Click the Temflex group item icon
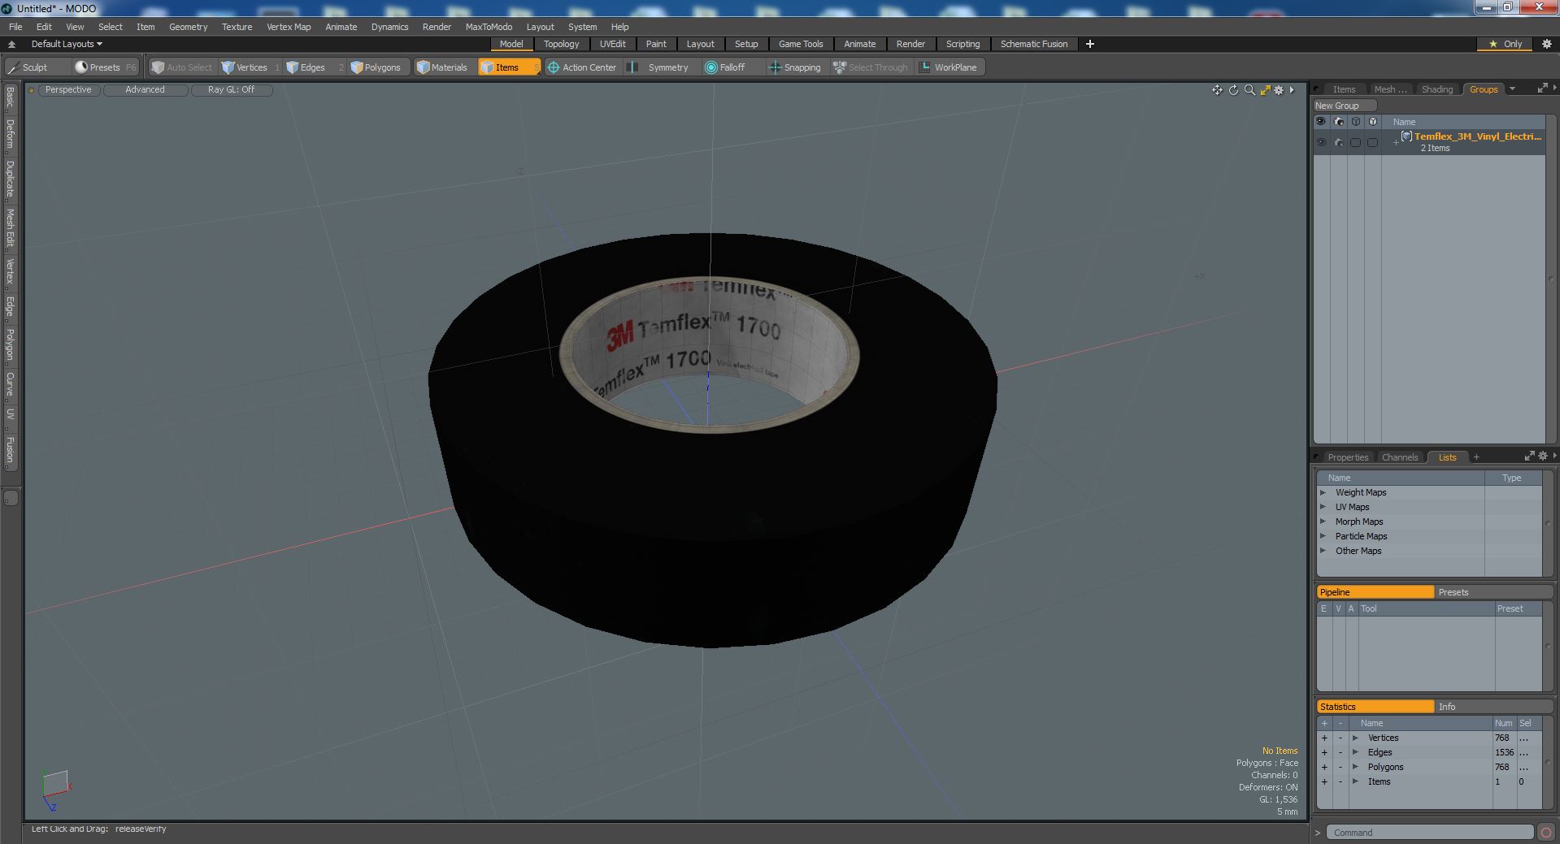 point(1406,136)
